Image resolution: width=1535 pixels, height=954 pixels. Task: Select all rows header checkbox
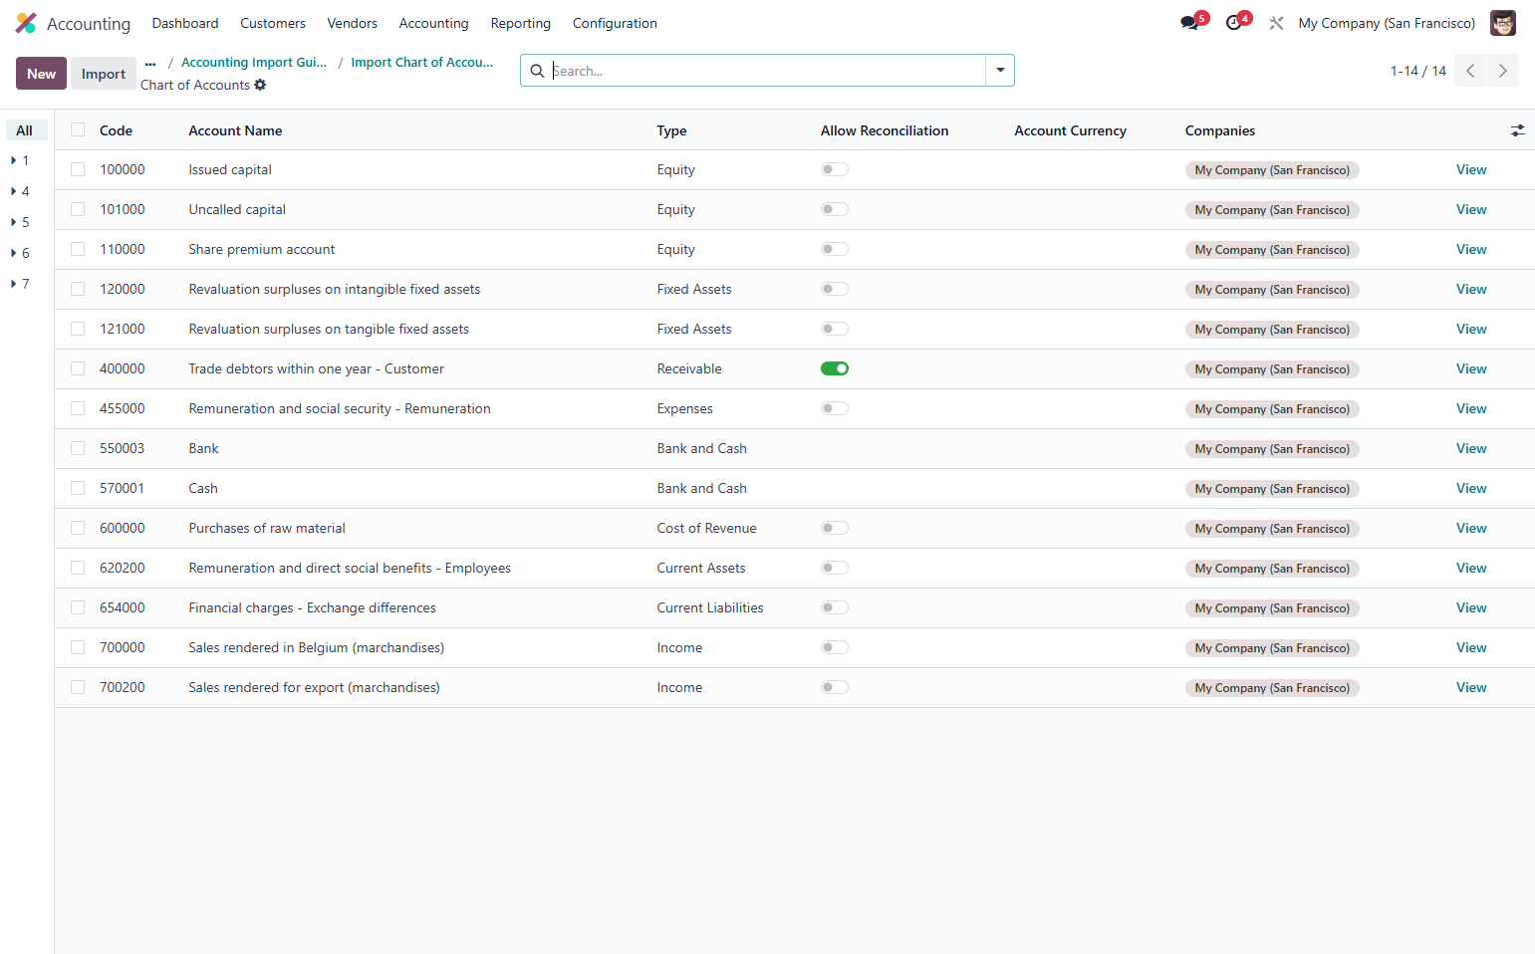pyautogui.click(x=78, y=130)
